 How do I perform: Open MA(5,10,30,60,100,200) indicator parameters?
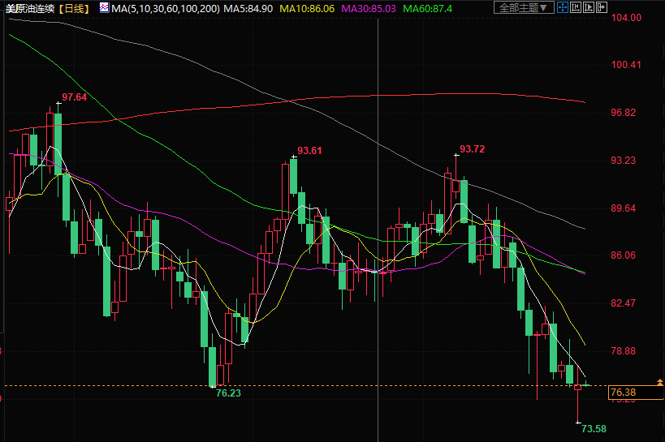click(165, 8)
